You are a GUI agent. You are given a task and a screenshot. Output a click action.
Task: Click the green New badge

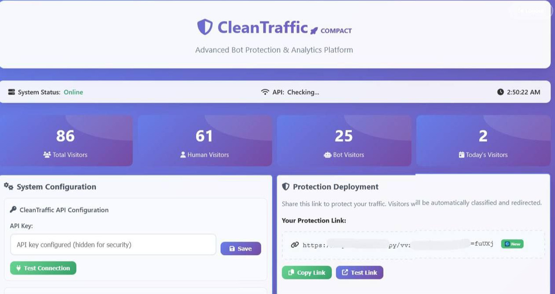pos(512,244)
